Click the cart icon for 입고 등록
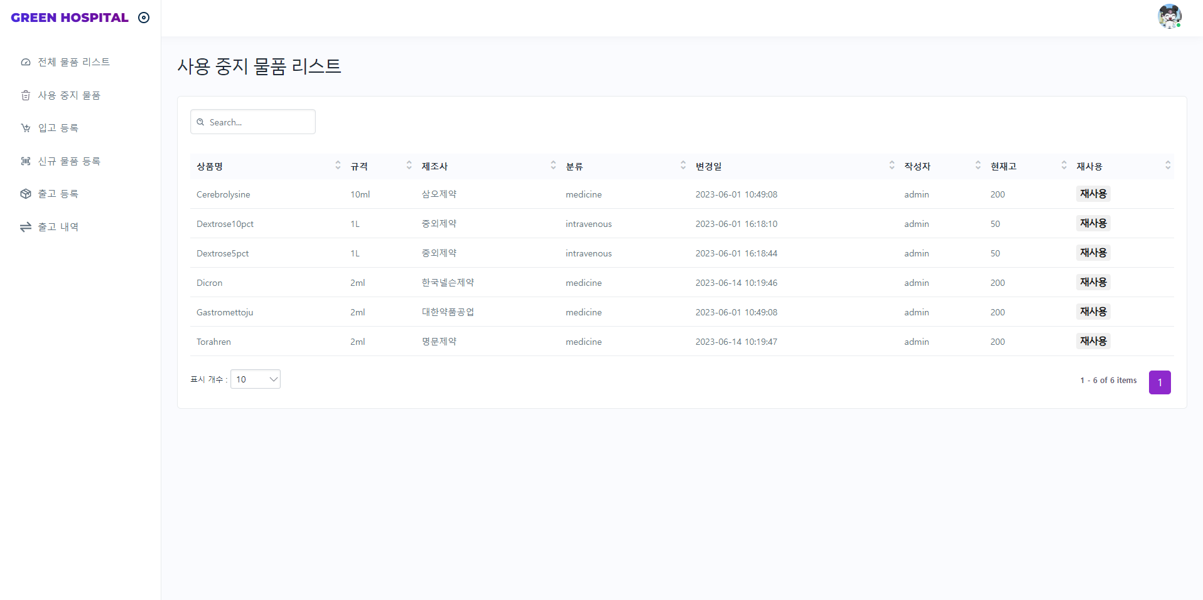1203x600 pixels. click(26, 128)
